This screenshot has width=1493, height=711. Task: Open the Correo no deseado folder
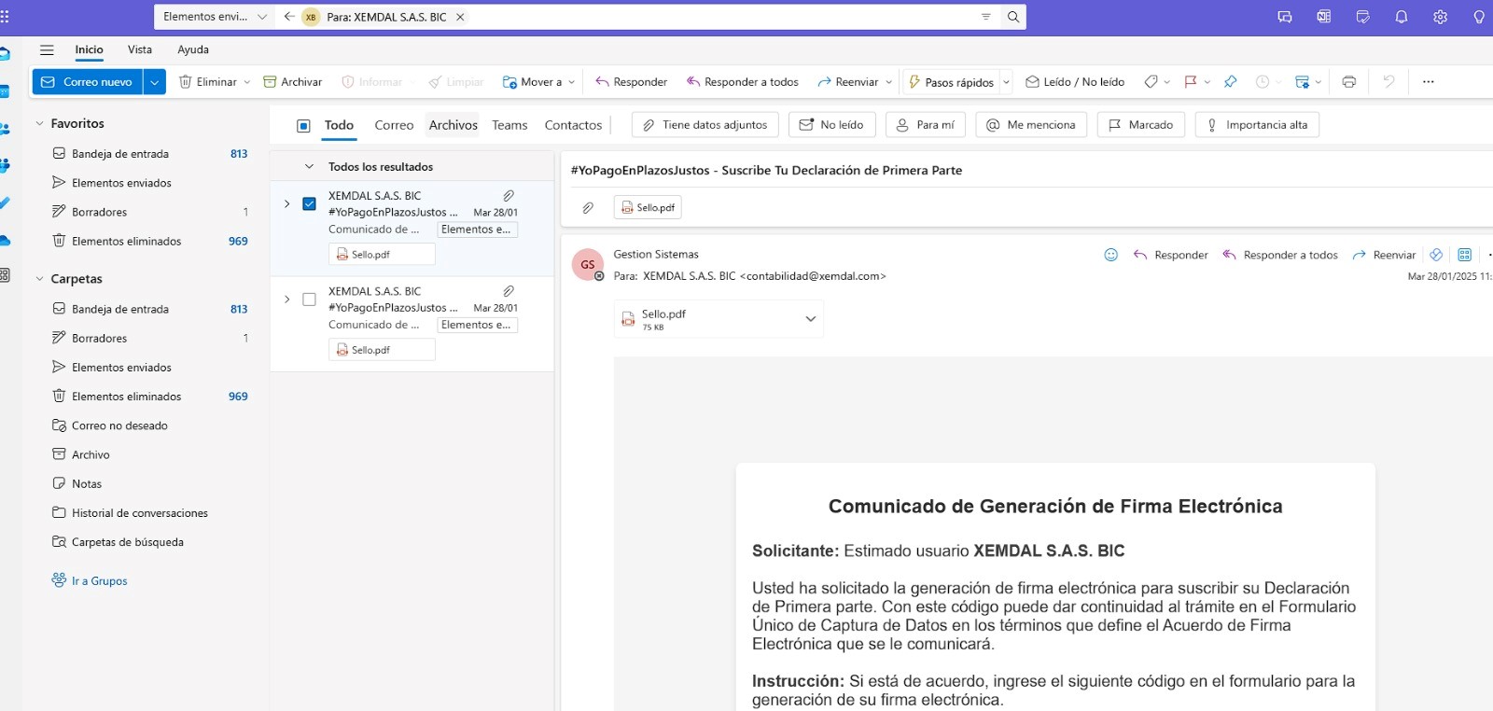coord(119,425)
